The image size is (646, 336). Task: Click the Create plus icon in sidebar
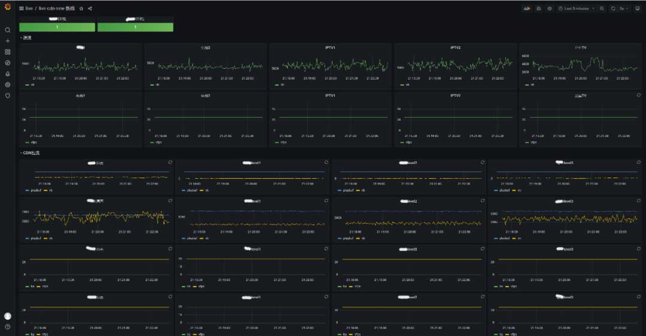8,41
